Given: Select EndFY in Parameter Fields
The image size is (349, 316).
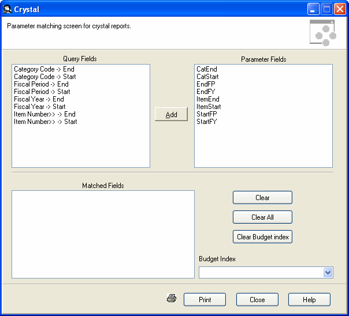Looking at the screenshot, I should (x=206, y=92).
